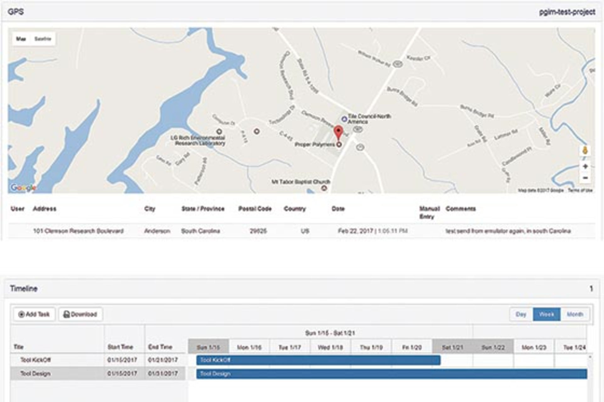Image resolution: width=604 pixels, height=402 pixels.
Task: Switch timeline to Month view
Action: (x=575, y=314)
